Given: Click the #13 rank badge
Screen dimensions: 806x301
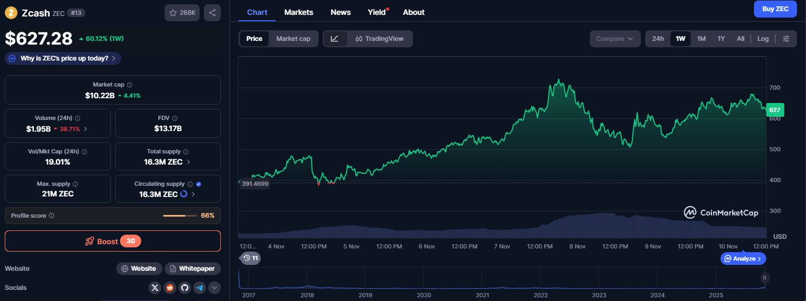Looking at the screenshot, I should click(76, 13).
